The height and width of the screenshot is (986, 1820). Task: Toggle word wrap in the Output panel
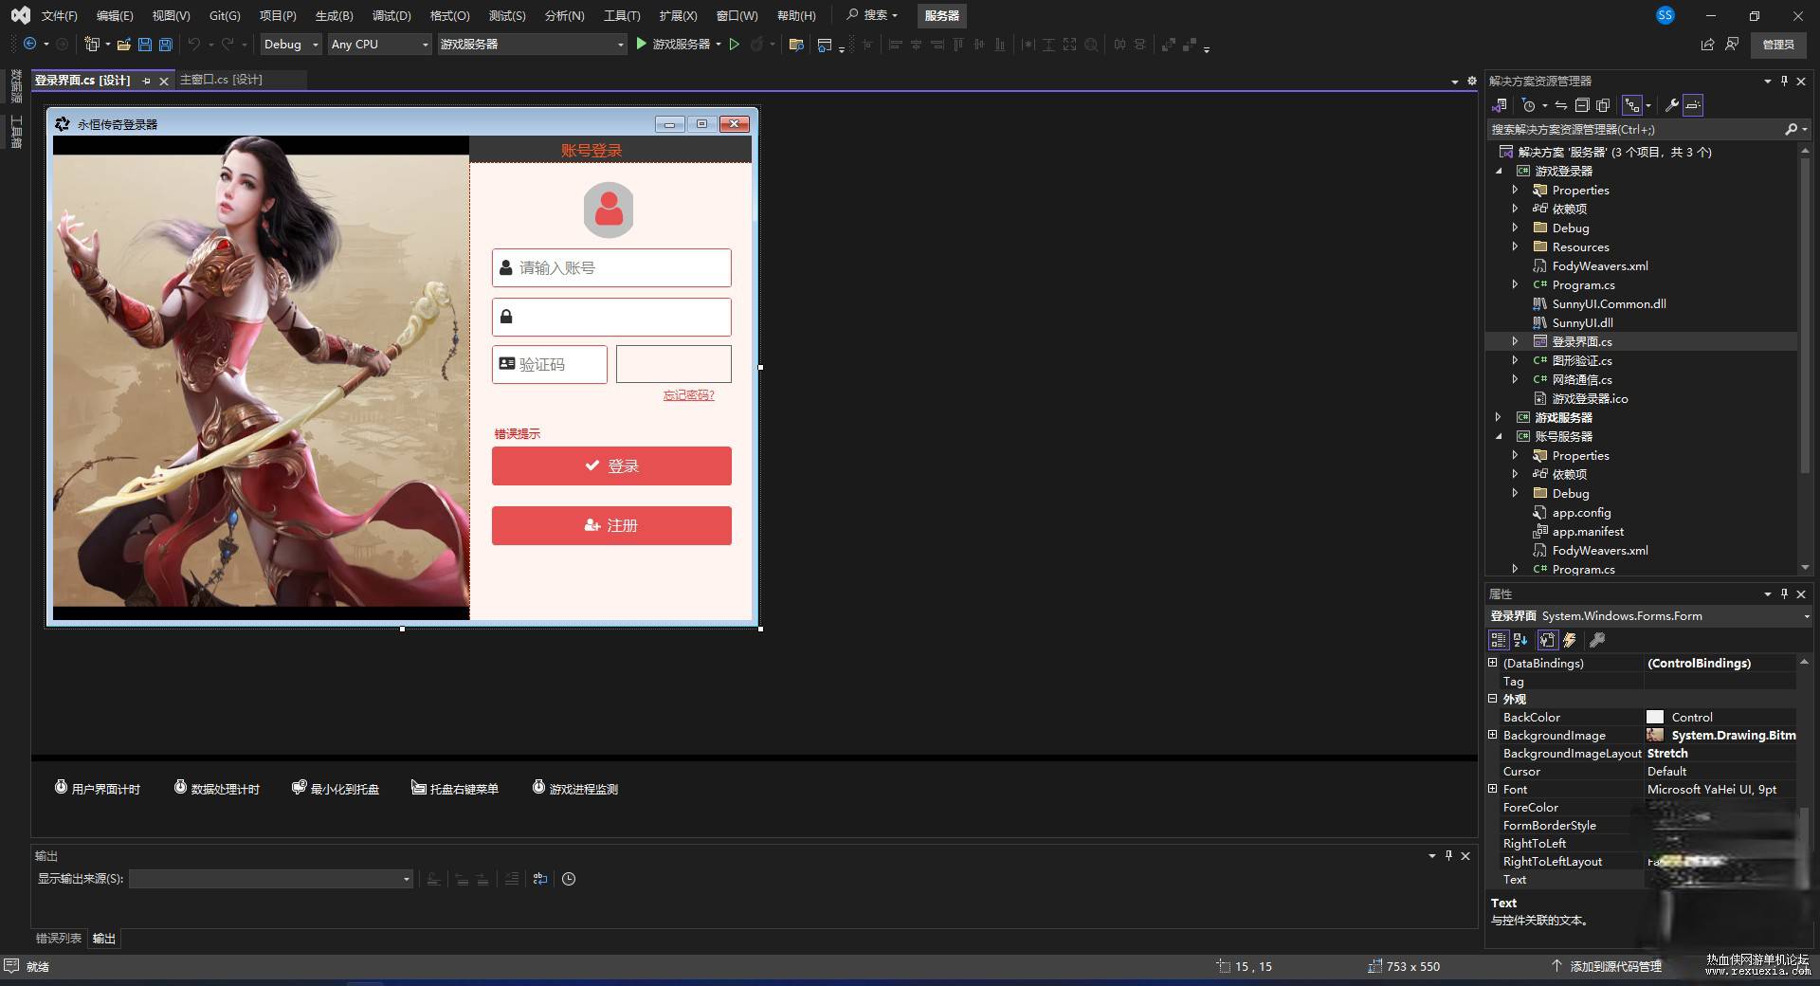[540, 879]
